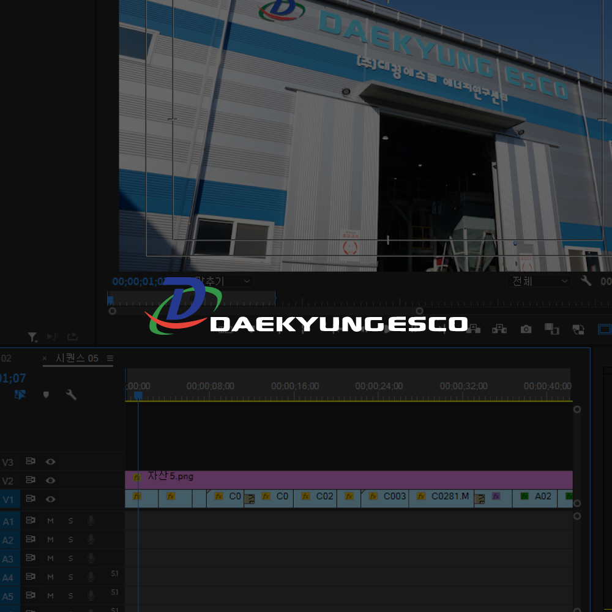Solo audio track A3
Screen dimensions: 612x612
(x=70, y=558)
